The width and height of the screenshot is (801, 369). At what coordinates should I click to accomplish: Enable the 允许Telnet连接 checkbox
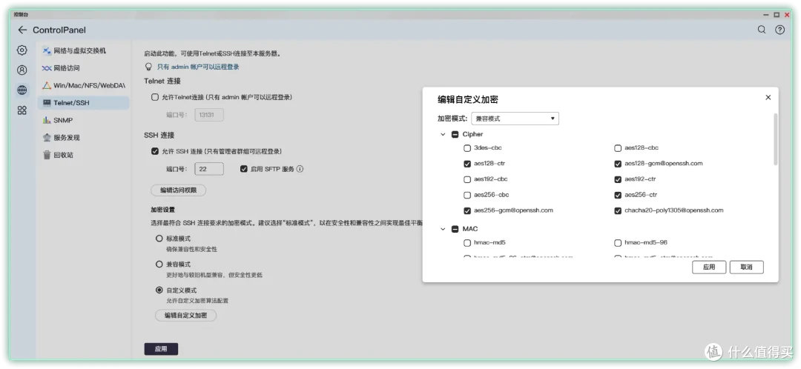tap(155, 97)
